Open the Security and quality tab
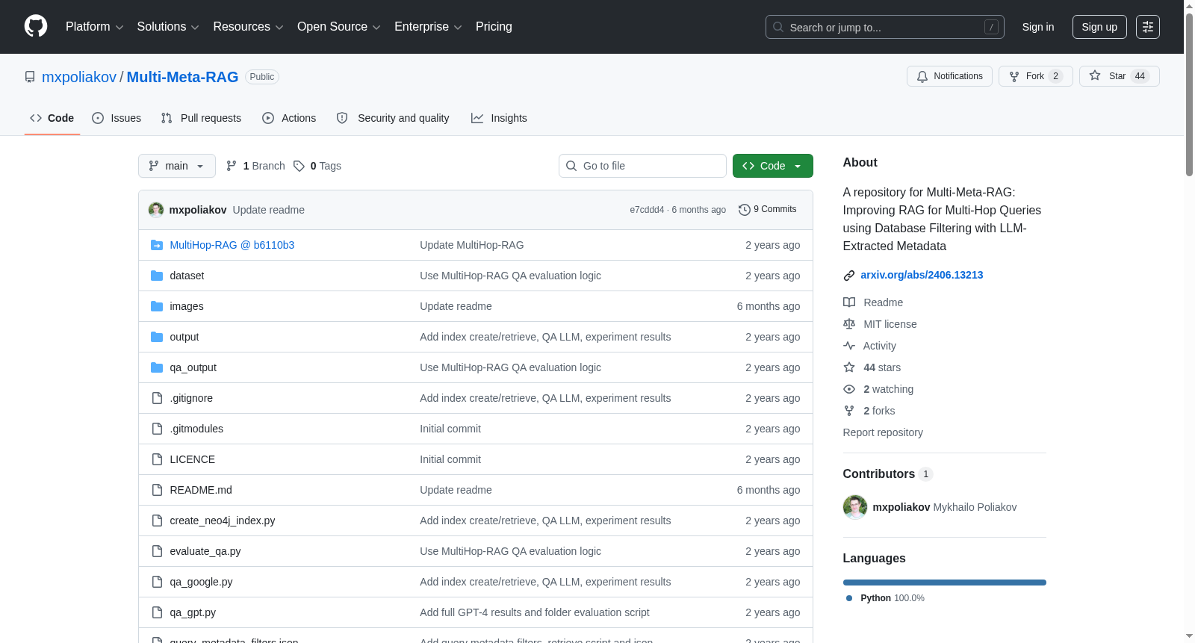Image resolution: width=1195 pixels, height=643 pixels. (393, 118)
